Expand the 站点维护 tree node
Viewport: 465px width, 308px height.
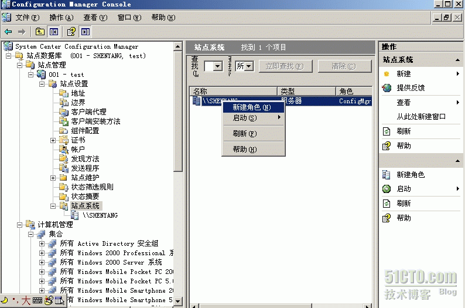click(x=53, y=178)
